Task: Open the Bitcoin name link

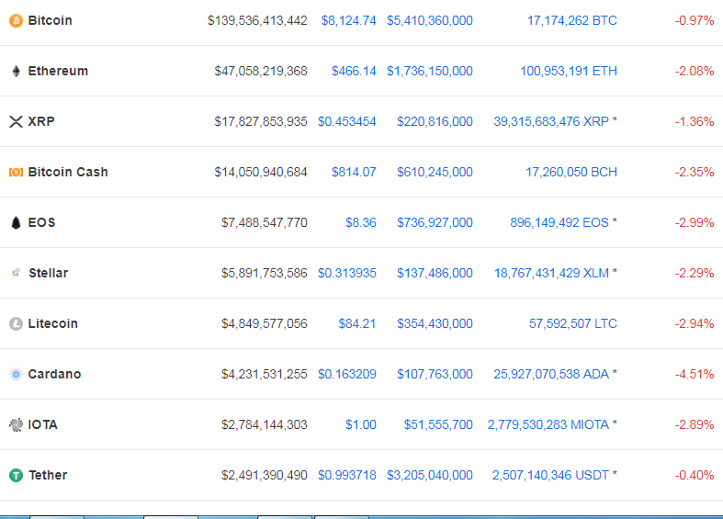Action: point(50,21)
